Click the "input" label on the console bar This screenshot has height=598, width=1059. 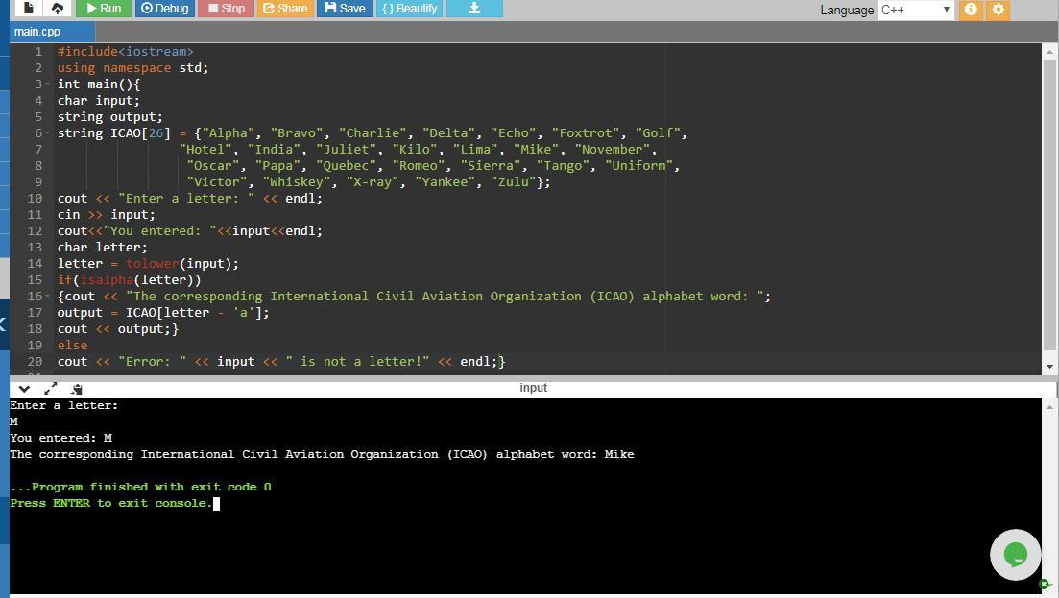tap(533, 388)
